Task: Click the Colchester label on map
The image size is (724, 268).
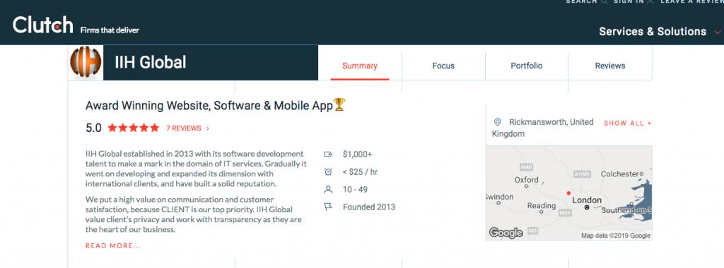Action: point(619,174)
